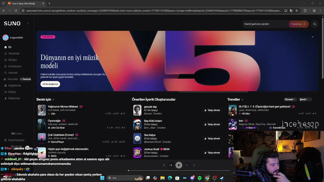Go to Yaratmak in the sidebar
The height and width of the screenshot is (182, 324).
12,54
